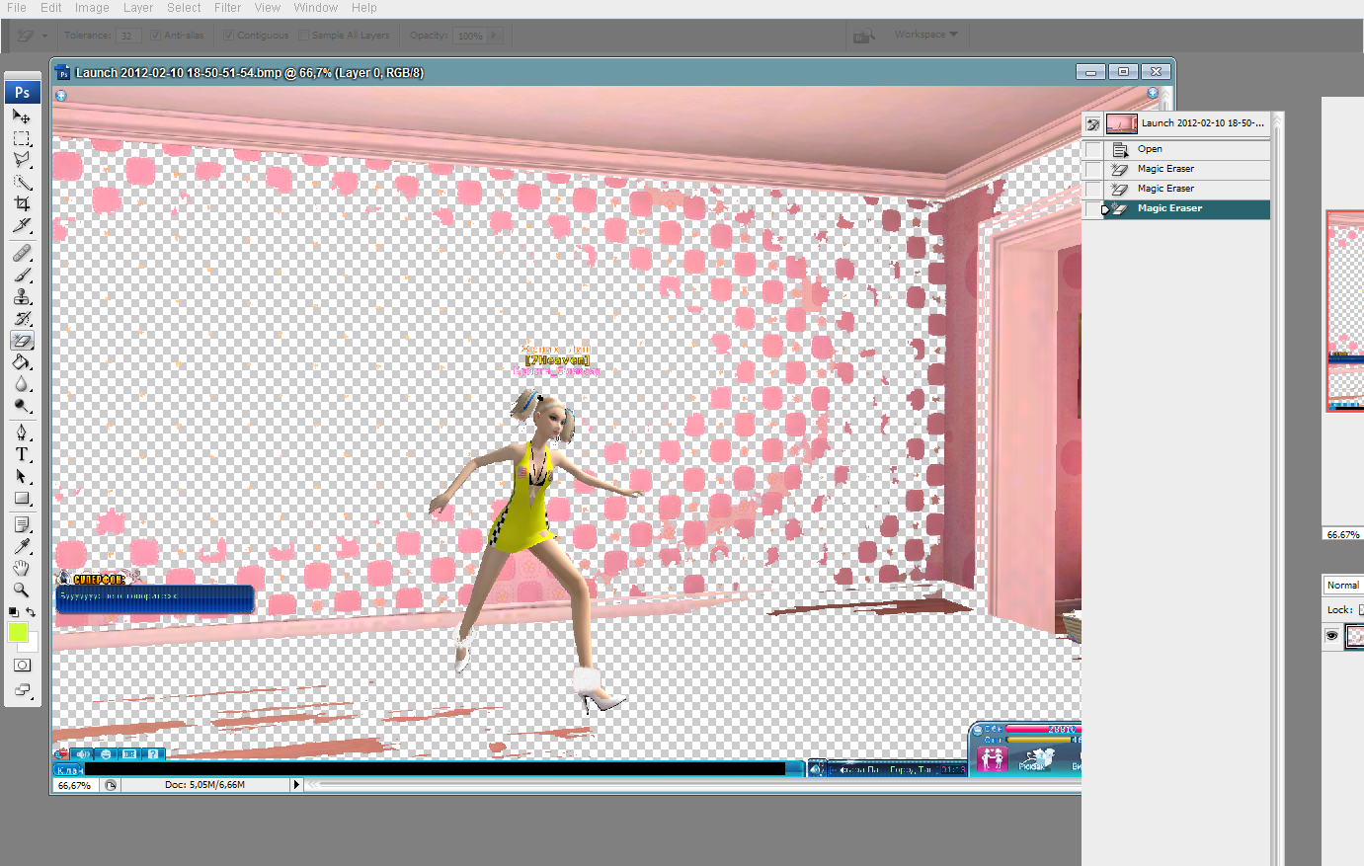
Task: Set history brush source on the snapshot
Action: [1093, 124]
